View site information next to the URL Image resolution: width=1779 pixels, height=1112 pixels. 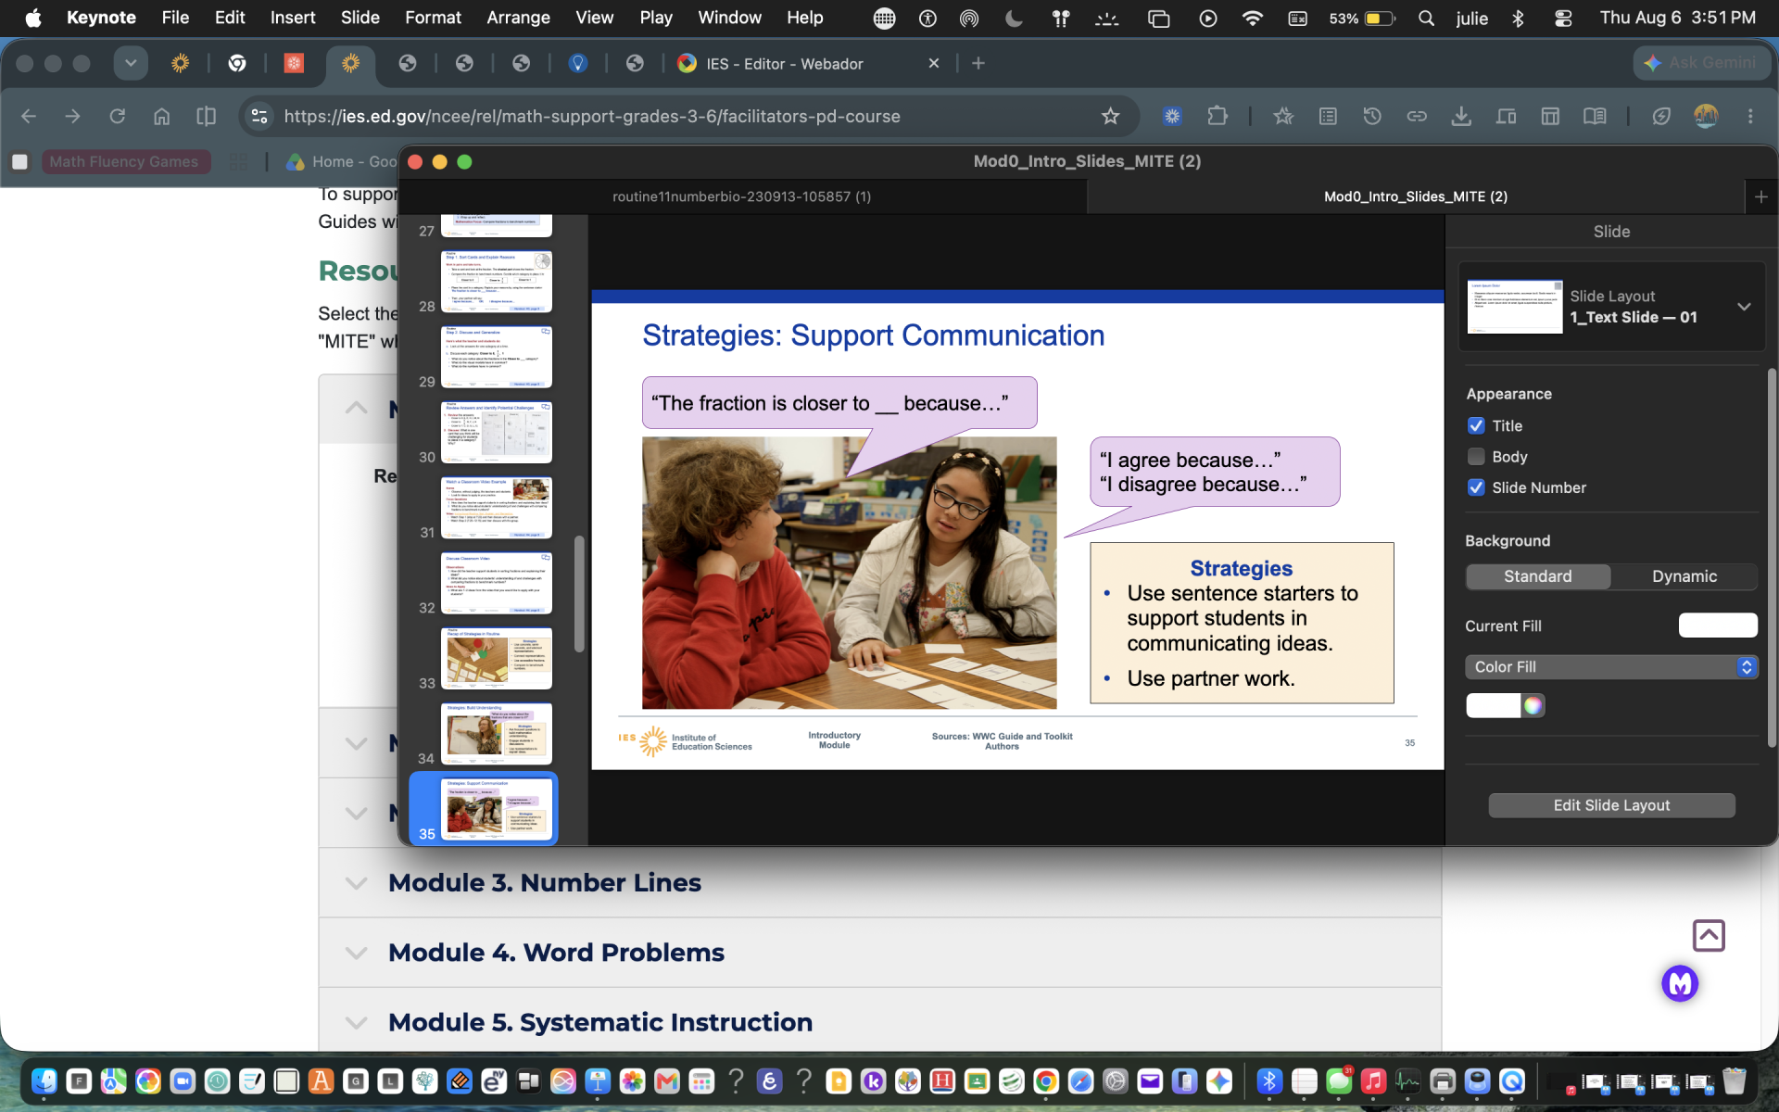[259, 116]
